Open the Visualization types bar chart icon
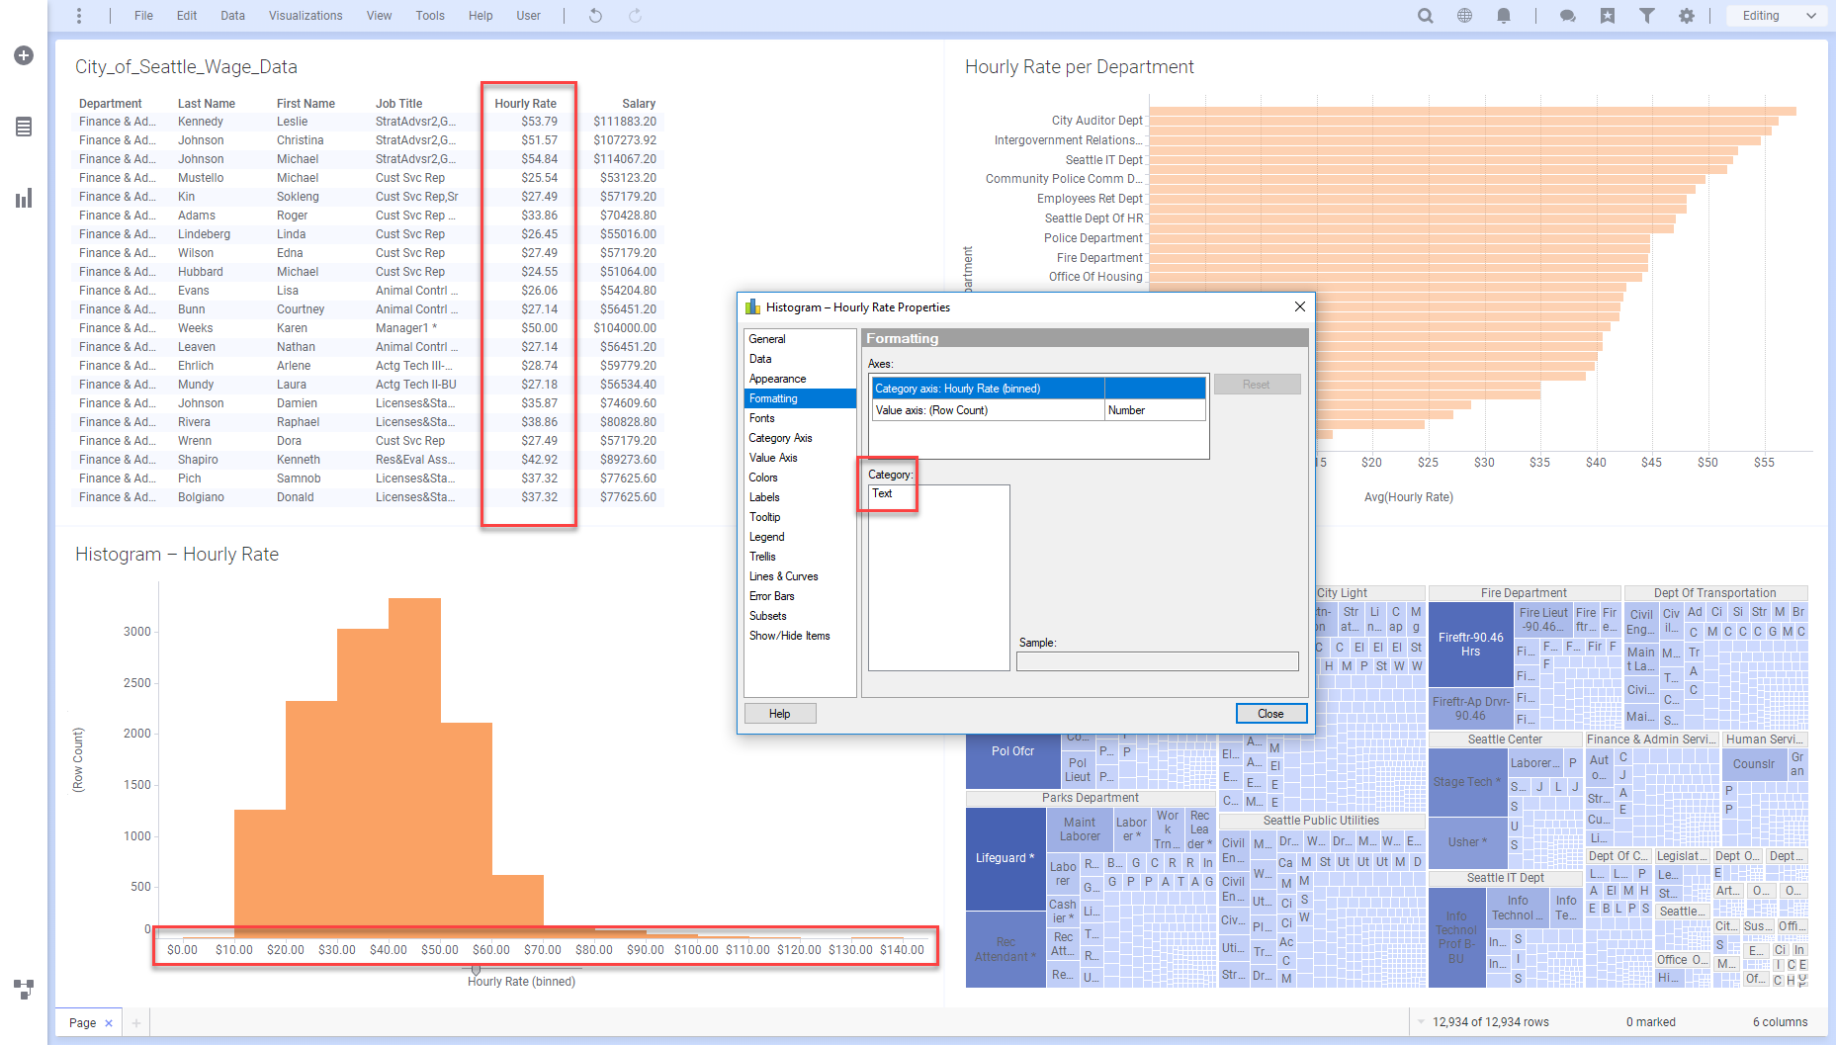The image size is (1836, 1045). pos(24,199)
